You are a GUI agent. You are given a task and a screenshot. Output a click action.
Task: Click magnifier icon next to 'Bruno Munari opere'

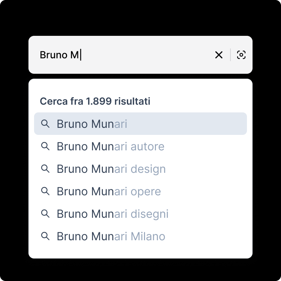click(x=45, y=191)
